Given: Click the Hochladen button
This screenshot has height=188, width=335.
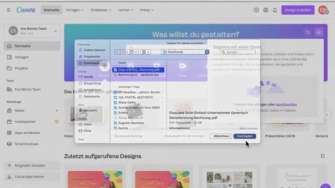Looking at the screenshot, I should 244,136.
